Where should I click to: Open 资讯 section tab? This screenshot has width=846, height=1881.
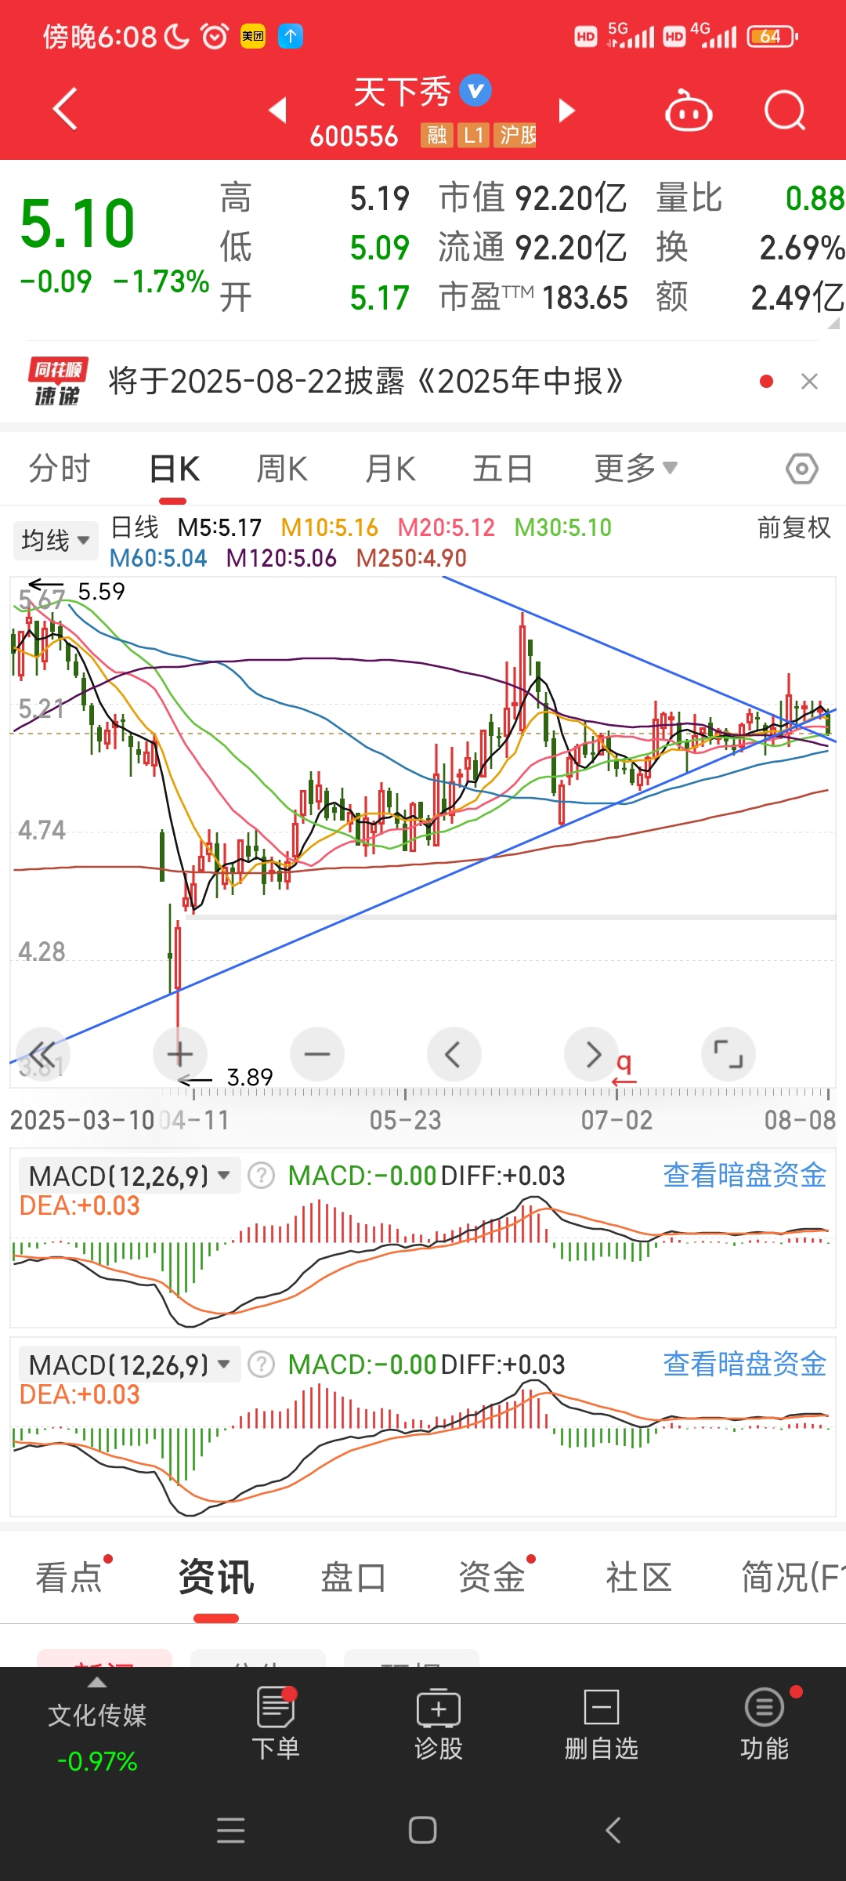tap(216, 1578)
